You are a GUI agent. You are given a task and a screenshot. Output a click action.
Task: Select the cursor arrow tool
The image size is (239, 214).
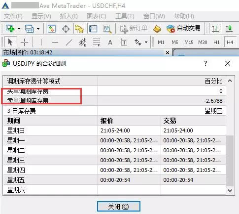10,42
